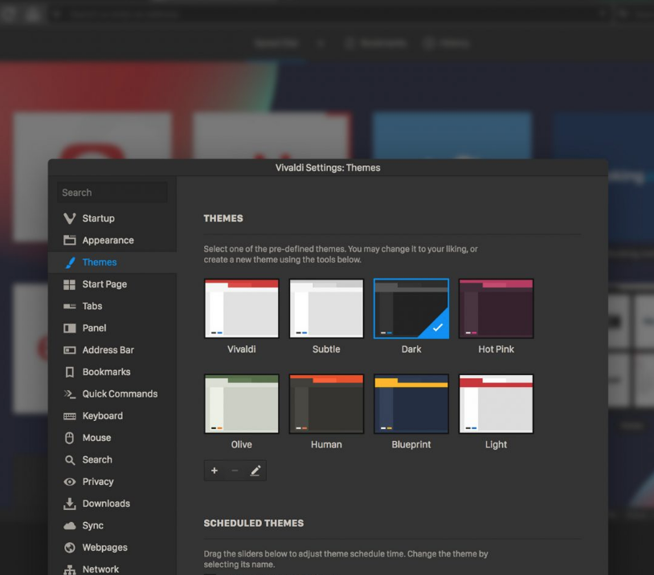Edit the selected theme with the pencil button
Screen dimensions: 654x575
255,471
